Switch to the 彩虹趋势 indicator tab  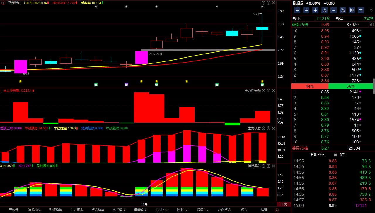point(56,210)
